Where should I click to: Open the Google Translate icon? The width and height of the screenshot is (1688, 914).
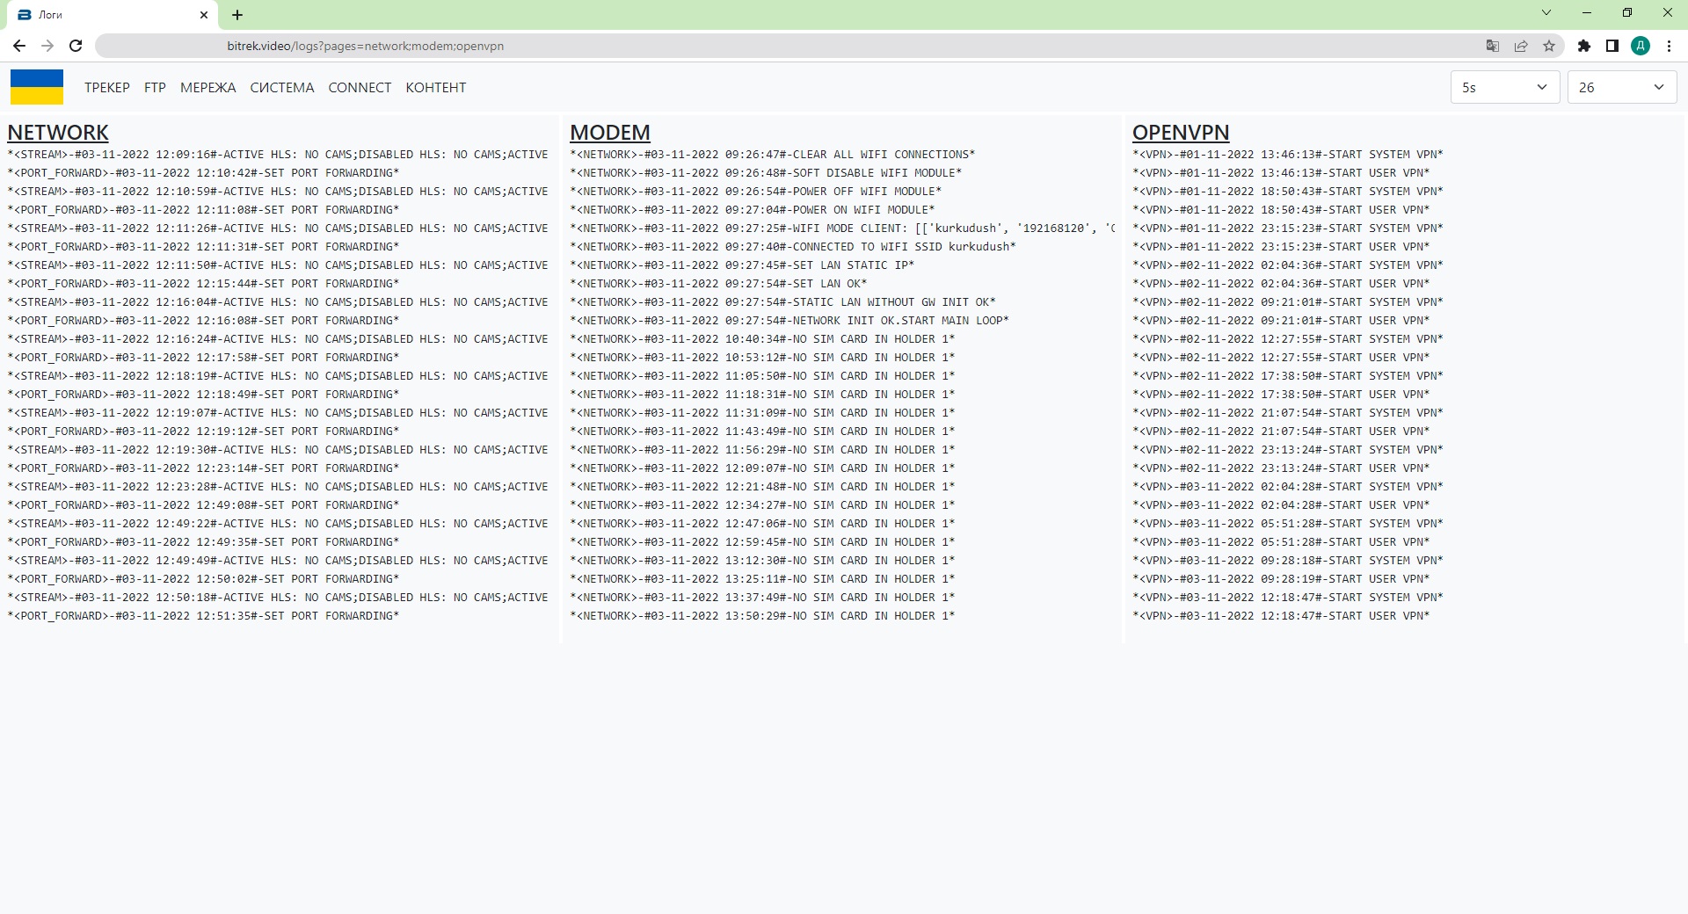coord(1492,46)
